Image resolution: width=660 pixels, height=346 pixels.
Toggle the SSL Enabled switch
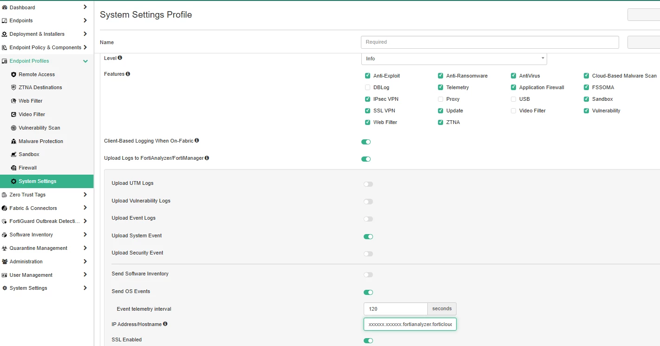[368, 340]
